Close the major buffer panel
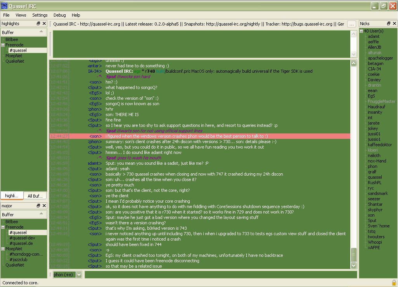398x287 pixels. (44, 206)
